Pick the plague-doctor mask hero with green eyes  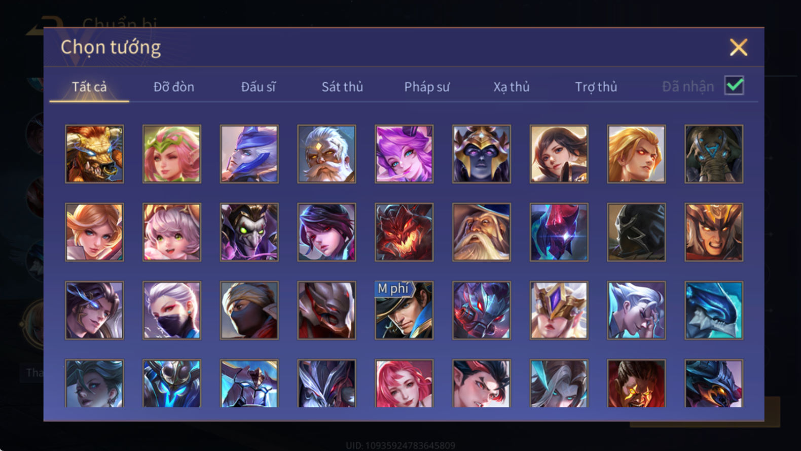(x=249, y=232)
